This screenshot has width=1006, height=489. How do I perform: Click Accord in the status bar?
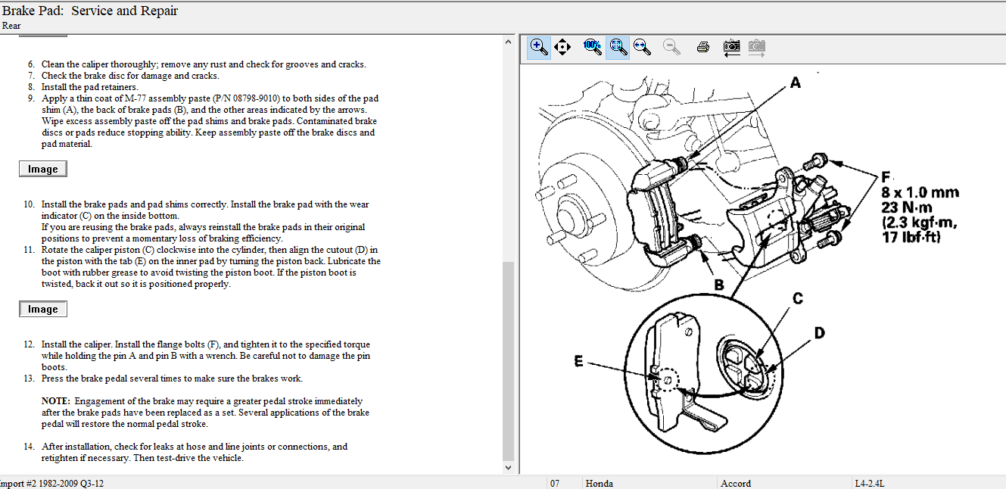coord(736,483)
